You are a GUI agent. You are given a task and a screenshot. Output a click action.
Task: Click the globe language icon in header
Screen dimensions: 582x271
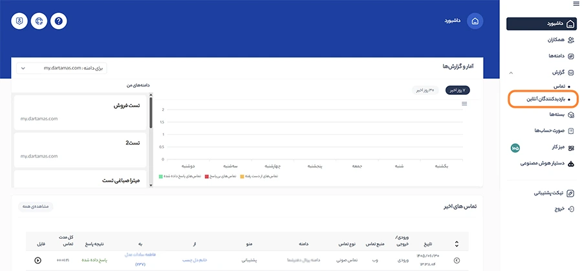pos(39,21)
